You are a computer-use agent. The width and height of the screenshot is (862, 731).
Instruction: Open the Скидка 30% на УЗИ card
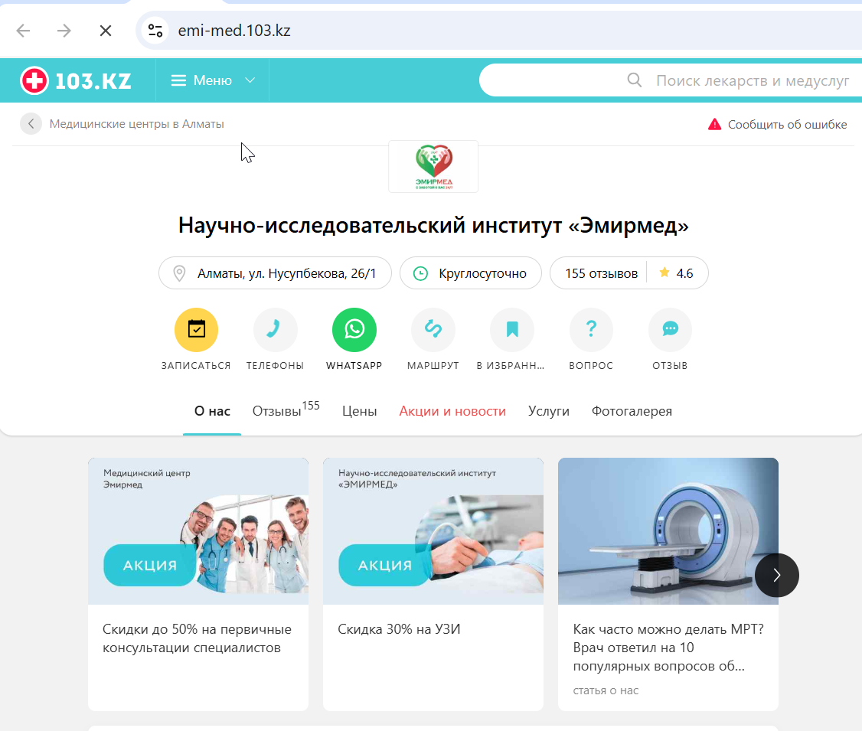pyautogui.click(x=433, y=584)
